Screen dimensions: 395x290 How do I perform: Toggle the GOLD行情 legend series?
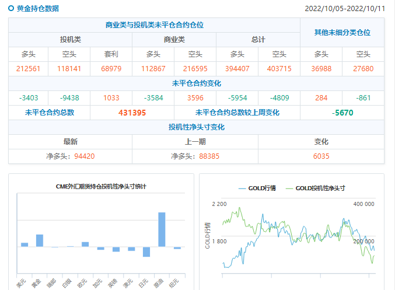[x=257, y=188]
